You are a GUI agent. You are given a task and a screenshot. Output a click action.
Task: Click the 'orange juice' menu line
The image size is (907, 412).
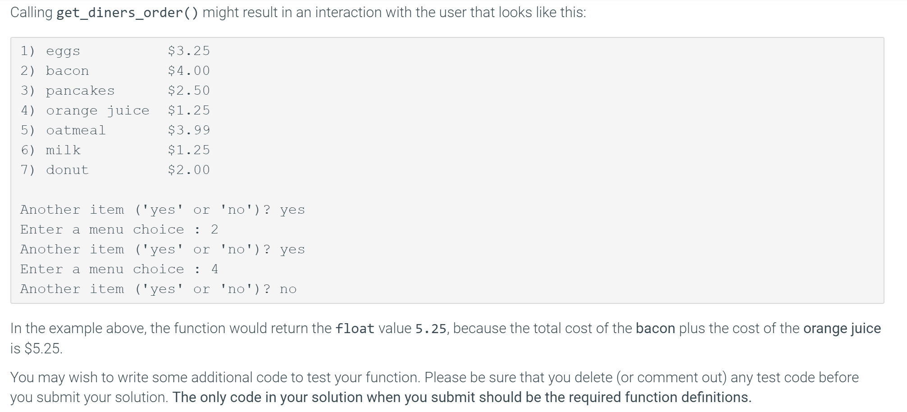tap(115, 110)
